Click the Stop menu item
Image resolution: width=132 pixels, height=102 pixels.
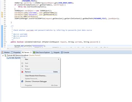pyautogui.click(x=26, y=66)
